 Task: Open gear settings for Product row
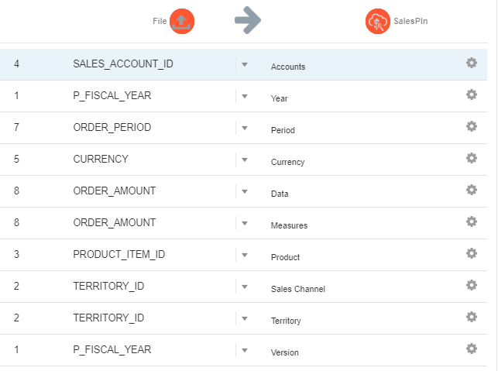471,253
